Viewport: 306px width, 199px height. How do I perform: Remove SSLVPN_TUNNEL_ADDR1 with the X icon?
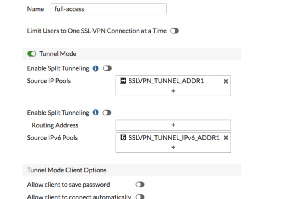(x=226, y=81)
